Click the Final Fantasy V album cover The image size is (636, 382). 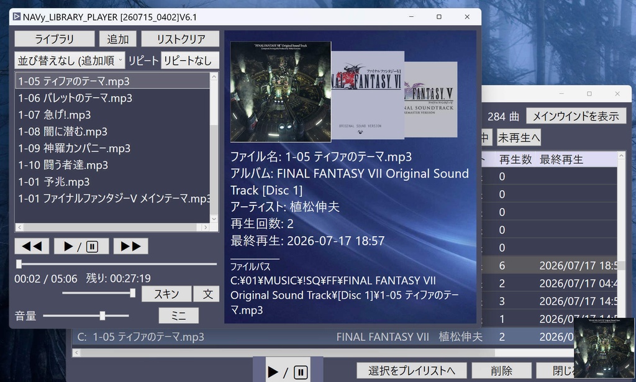coord(431,99)
